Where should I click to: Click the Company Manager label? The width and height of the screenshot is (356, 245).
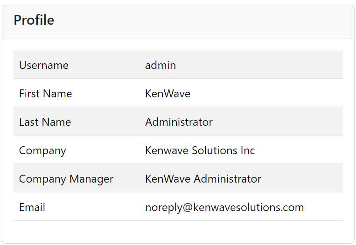point(66,179)
